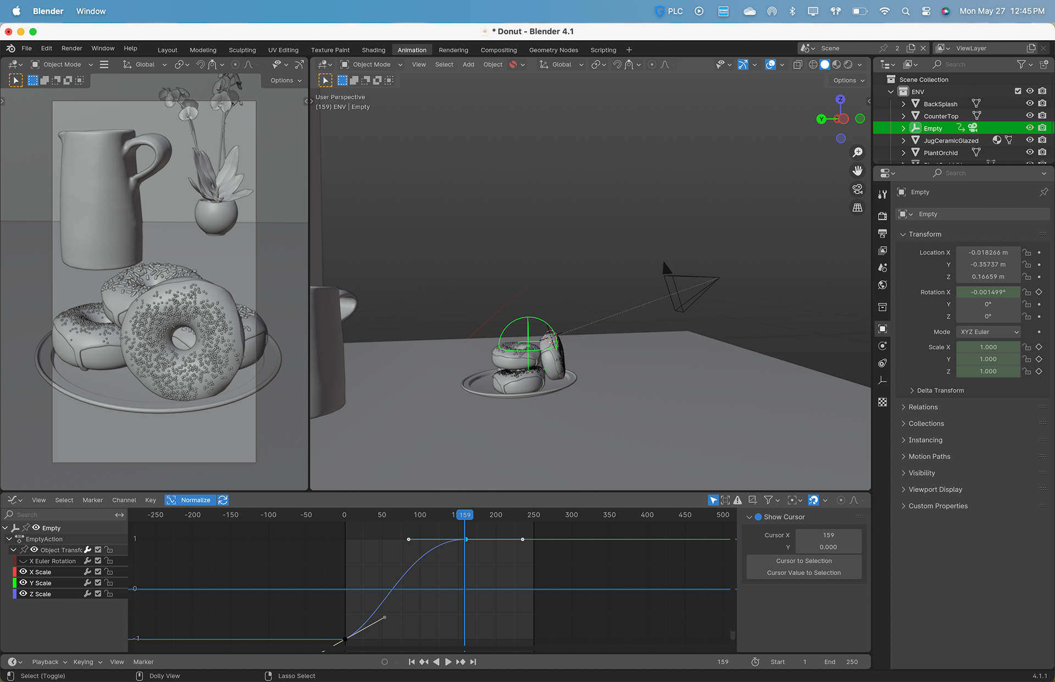This screenshot has height=682, width=1055.
Task: Toggle the Normalize button
Action: pyautogui.click(x=190, y=500)
